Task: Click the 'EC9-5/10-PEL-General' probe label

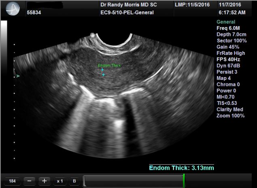Action: [x=127, y=13]
